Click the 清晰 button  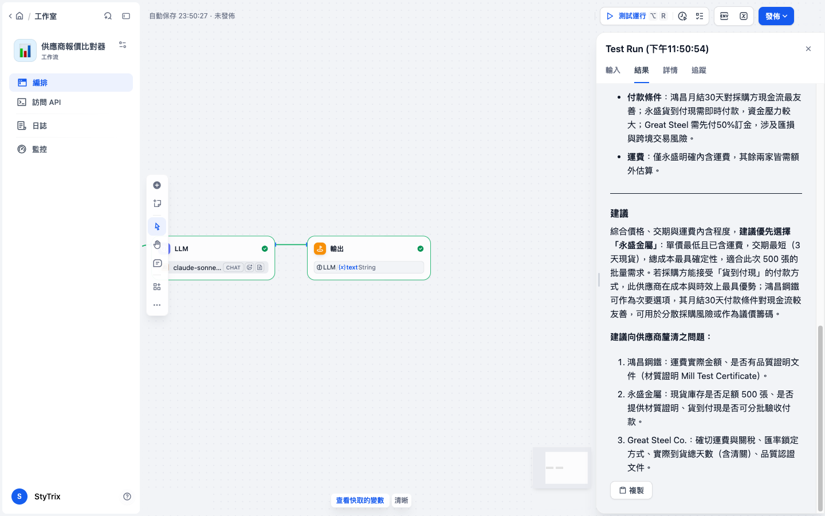(401, 501)
